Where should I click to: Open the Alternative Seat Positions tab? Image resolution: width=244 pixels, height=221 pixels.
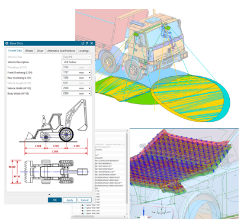click(x=61, y=51)
